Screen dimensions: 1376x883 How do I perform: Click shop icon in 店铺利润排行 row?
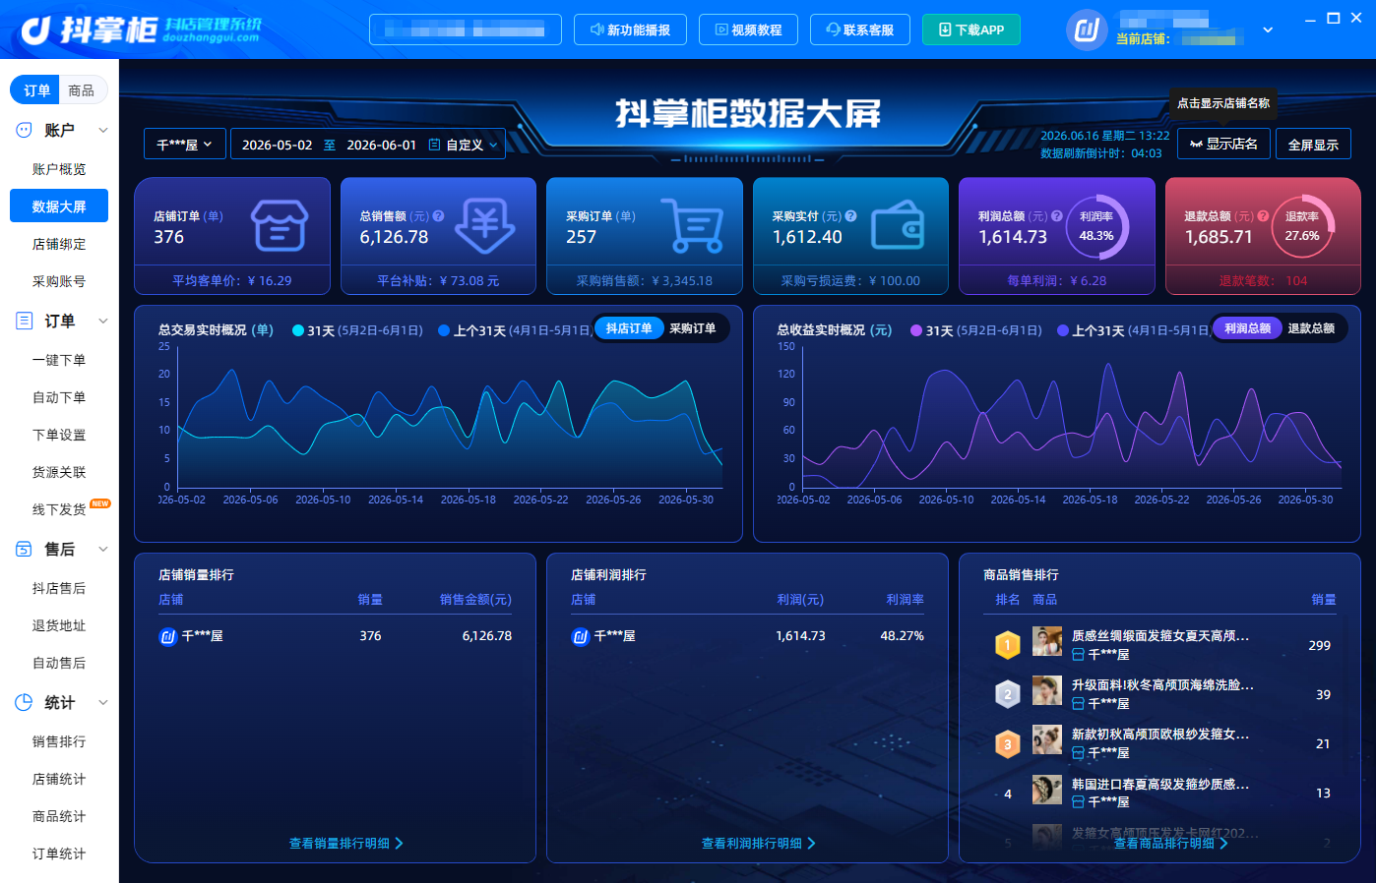tap(581, 636)
